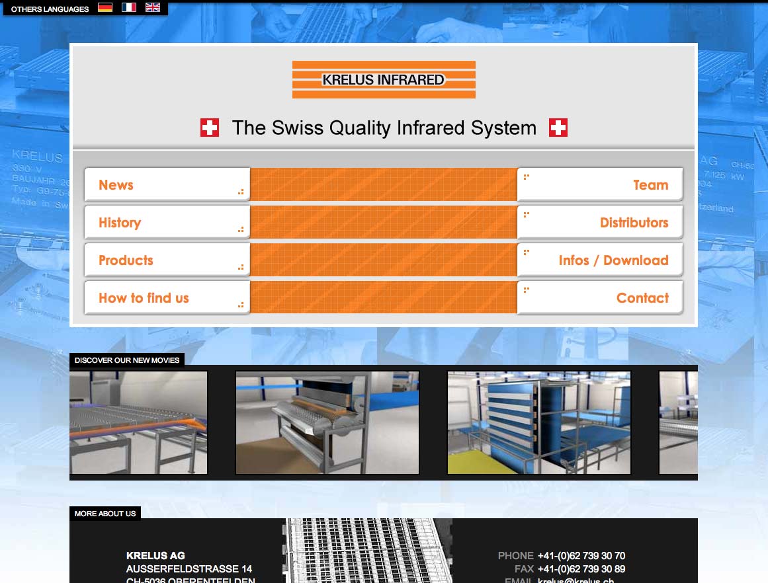Click the Swiss flag left of the tagline

(x=210, y=128)
